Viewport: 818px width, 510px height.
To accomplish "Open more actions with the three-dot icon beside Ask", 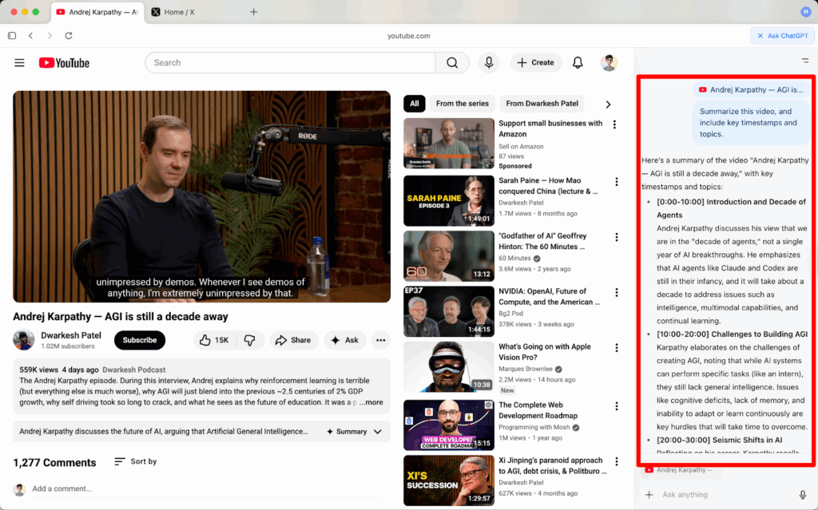I will click(381, 340).
